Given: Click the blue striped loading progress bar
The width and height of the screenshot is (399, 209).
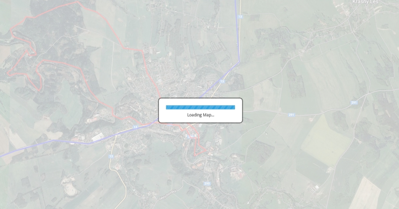Looking at the screenshot, I should tap(200, 107).
